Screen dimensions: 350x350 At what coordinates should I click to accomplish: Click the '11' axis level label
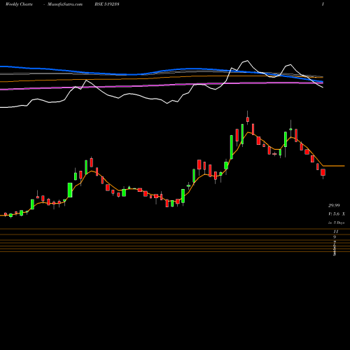(336, 232)
